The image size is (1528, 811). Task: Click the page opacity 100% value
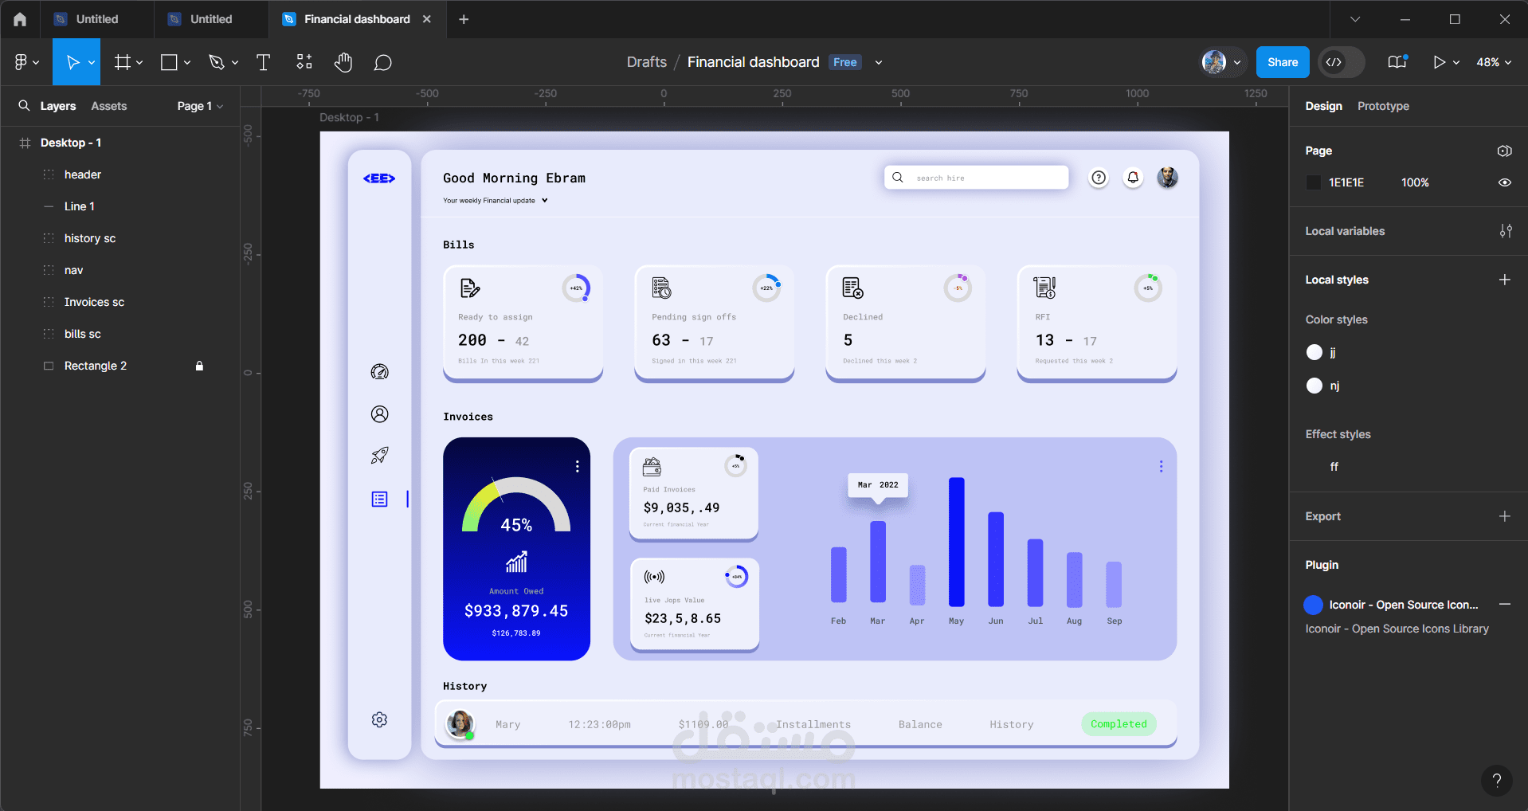(x=1415, y=182)
